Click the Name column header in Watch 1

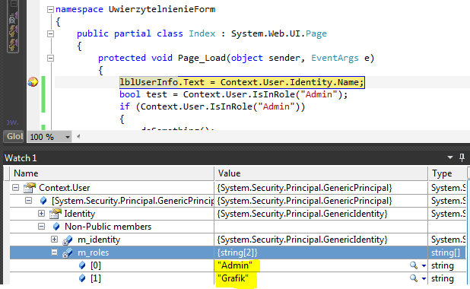pyautogui.click(x=112, y=173)
